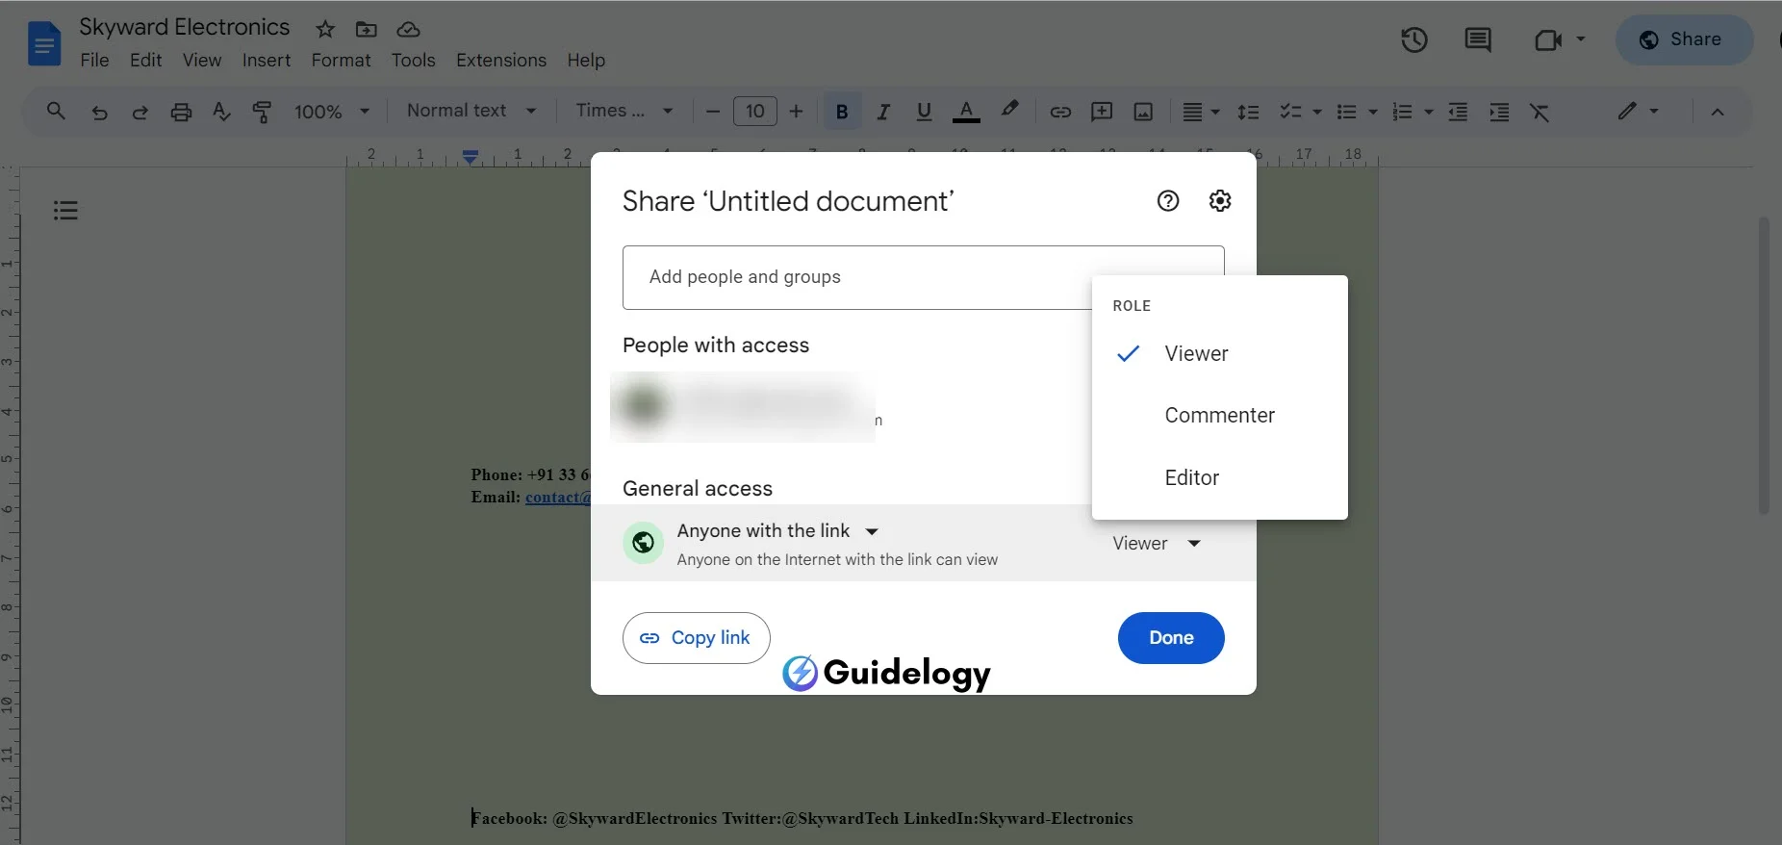The width and height of the screenshot is (1782, 845).
Task: Open the zoom 100% dropdown
Action: pos(331,112)
